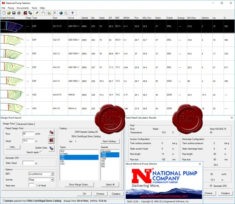
Task: Click Отмена in Design Point Search dialog
Action: [100, 194]
